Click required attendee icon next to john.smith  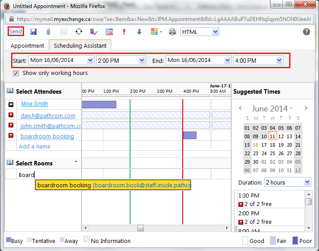11,125
